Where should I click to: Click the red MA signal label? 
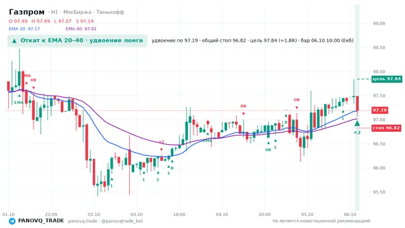tap(28, 76)
